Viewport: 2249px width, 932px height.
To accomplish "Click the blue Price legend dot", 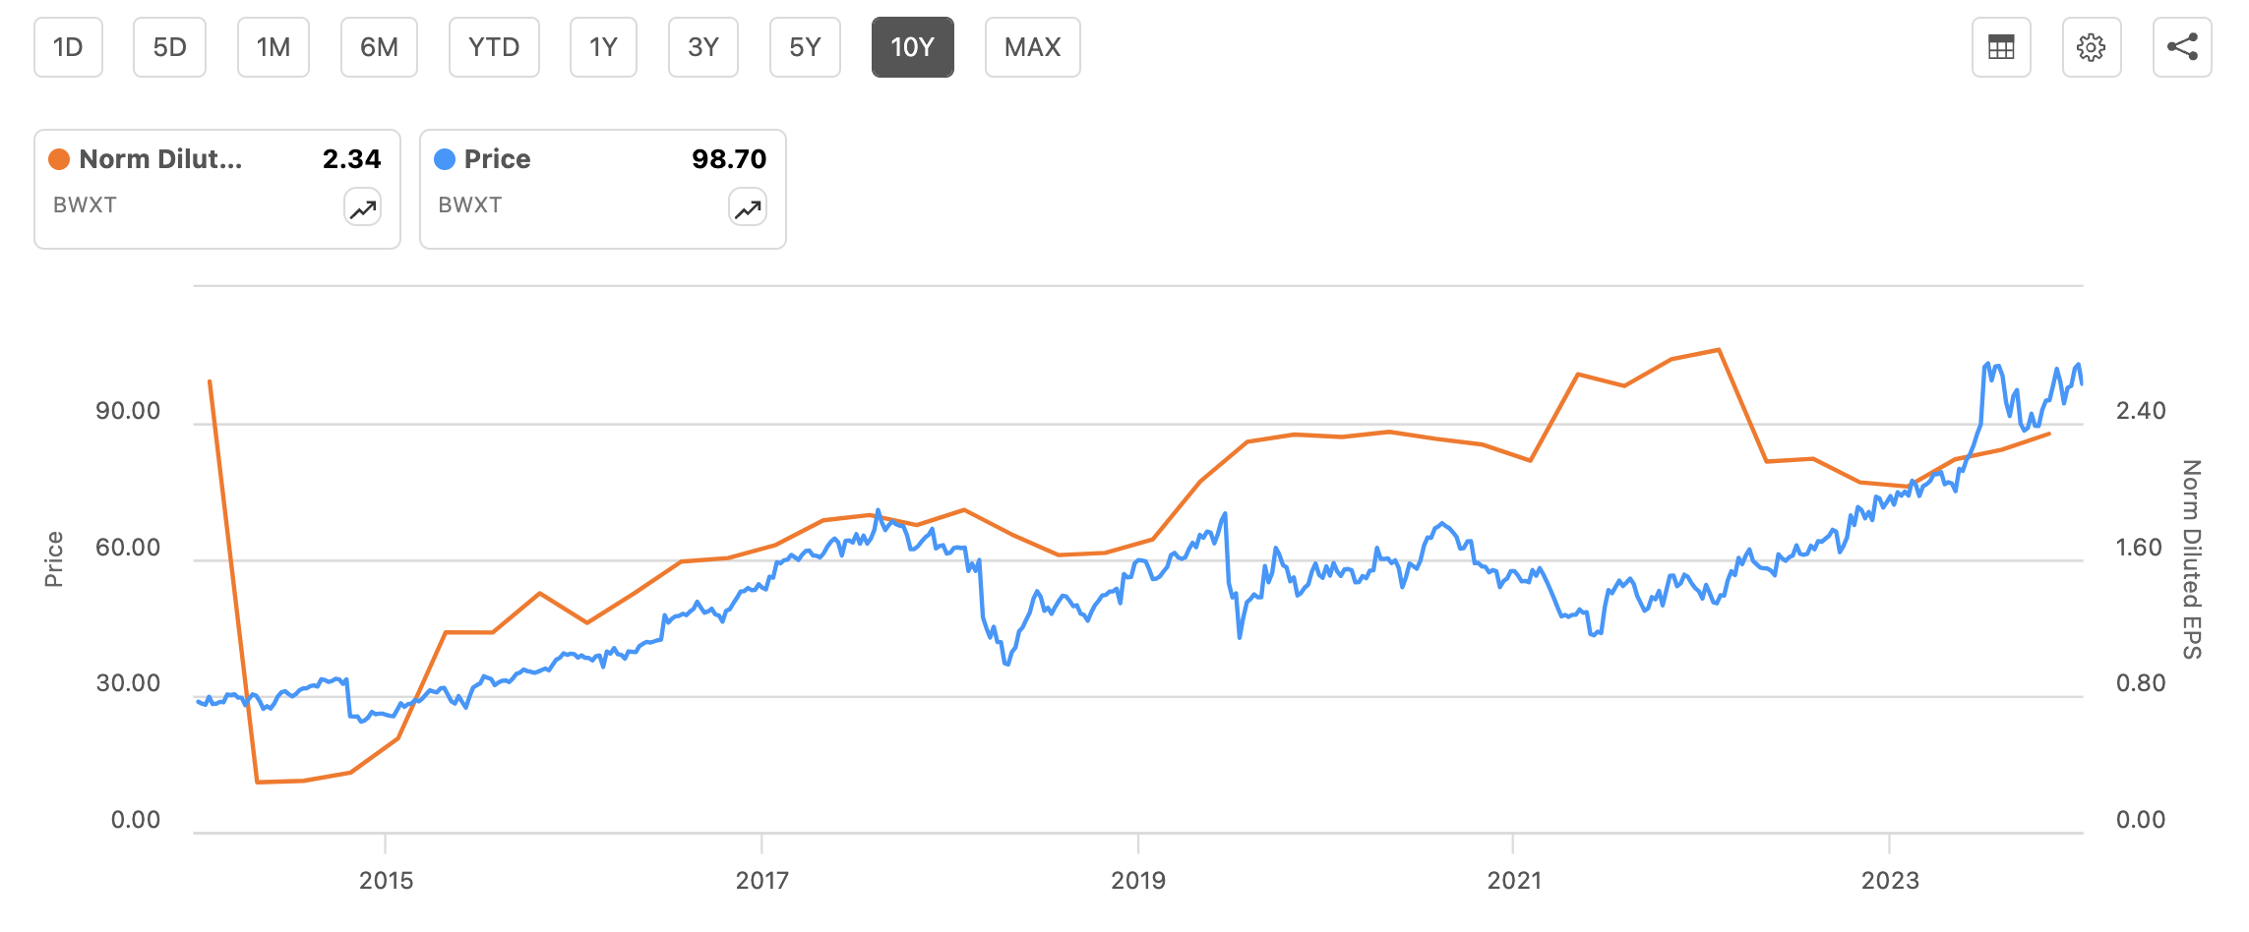I will tap(446, 158).
